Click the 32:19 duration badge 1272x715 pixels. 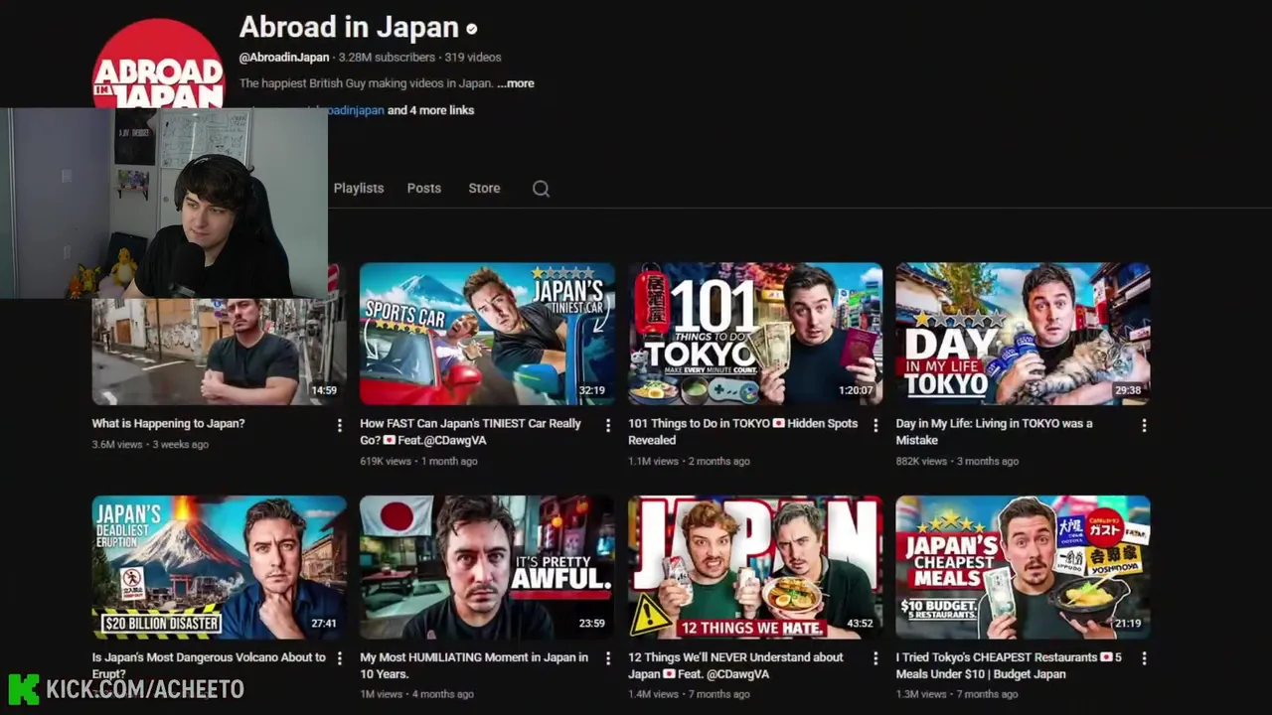592,390
